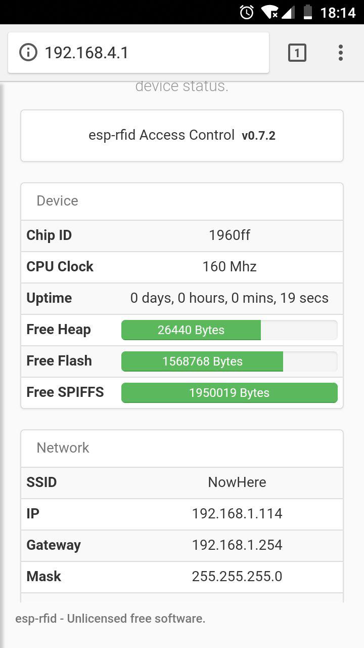Tap the Uptime row
Viewport: 364px width, 648px height.
pyautogui.click(x=182, y=298)
